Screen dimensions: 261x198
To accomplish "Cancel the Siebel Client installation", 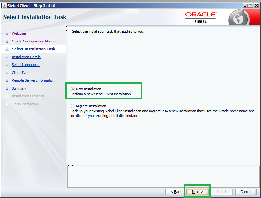I will coord(246,192).
